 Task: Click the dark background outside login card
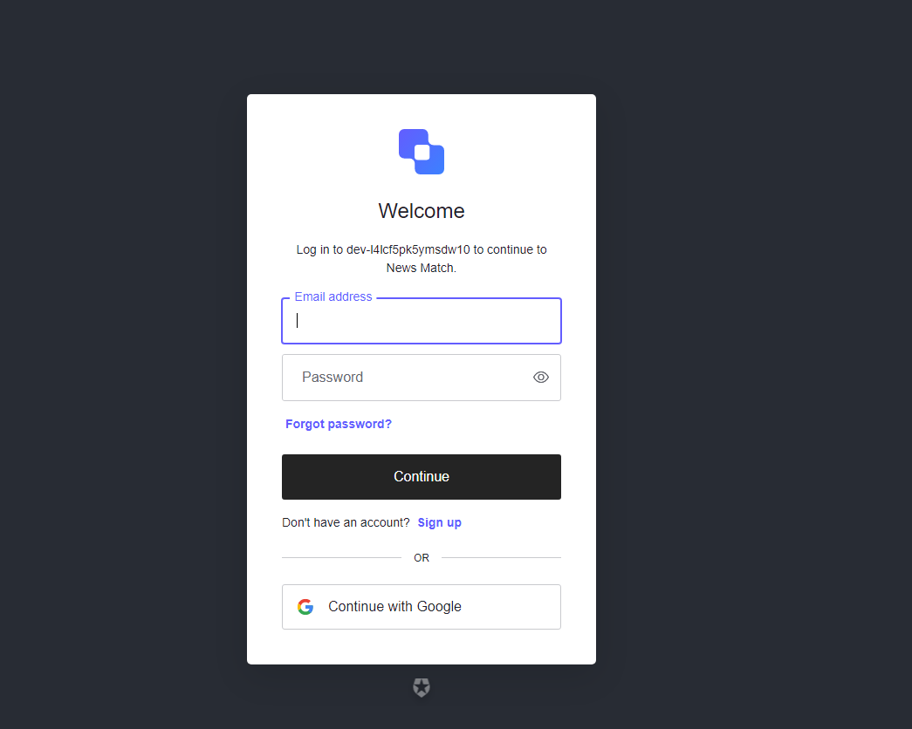click(x=116, y=349)
